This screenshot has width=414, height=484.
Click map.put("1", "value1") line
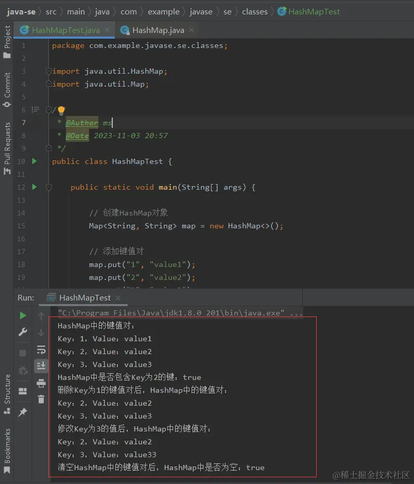tap(142, 264)
